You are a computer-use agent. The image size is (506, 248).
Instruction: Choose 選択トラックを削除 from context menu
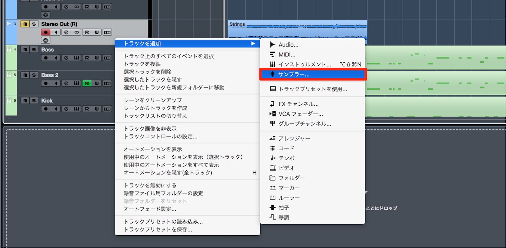click(x=187, y=72)
